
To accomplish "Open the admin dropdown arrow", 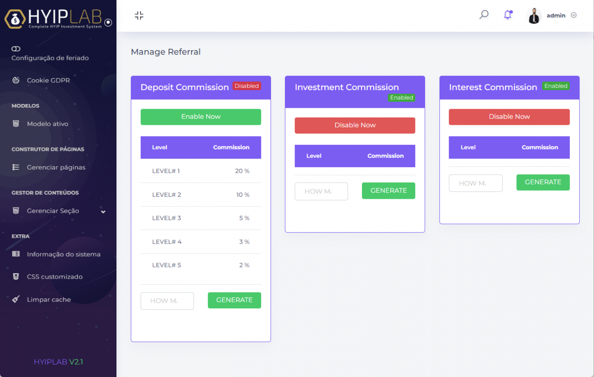I will 574,15.
